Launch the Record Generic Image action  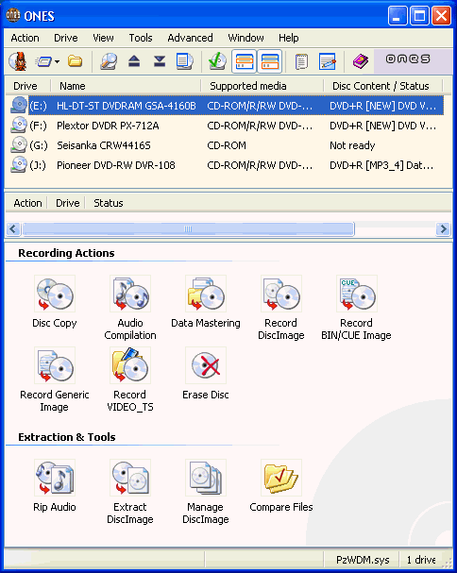coord(55,379)
